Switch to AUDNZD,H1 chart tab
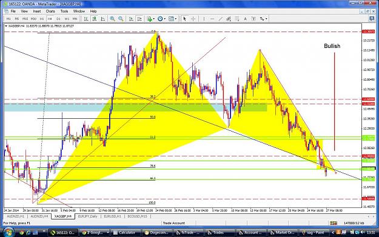379x237 pixels. [16, 216]
